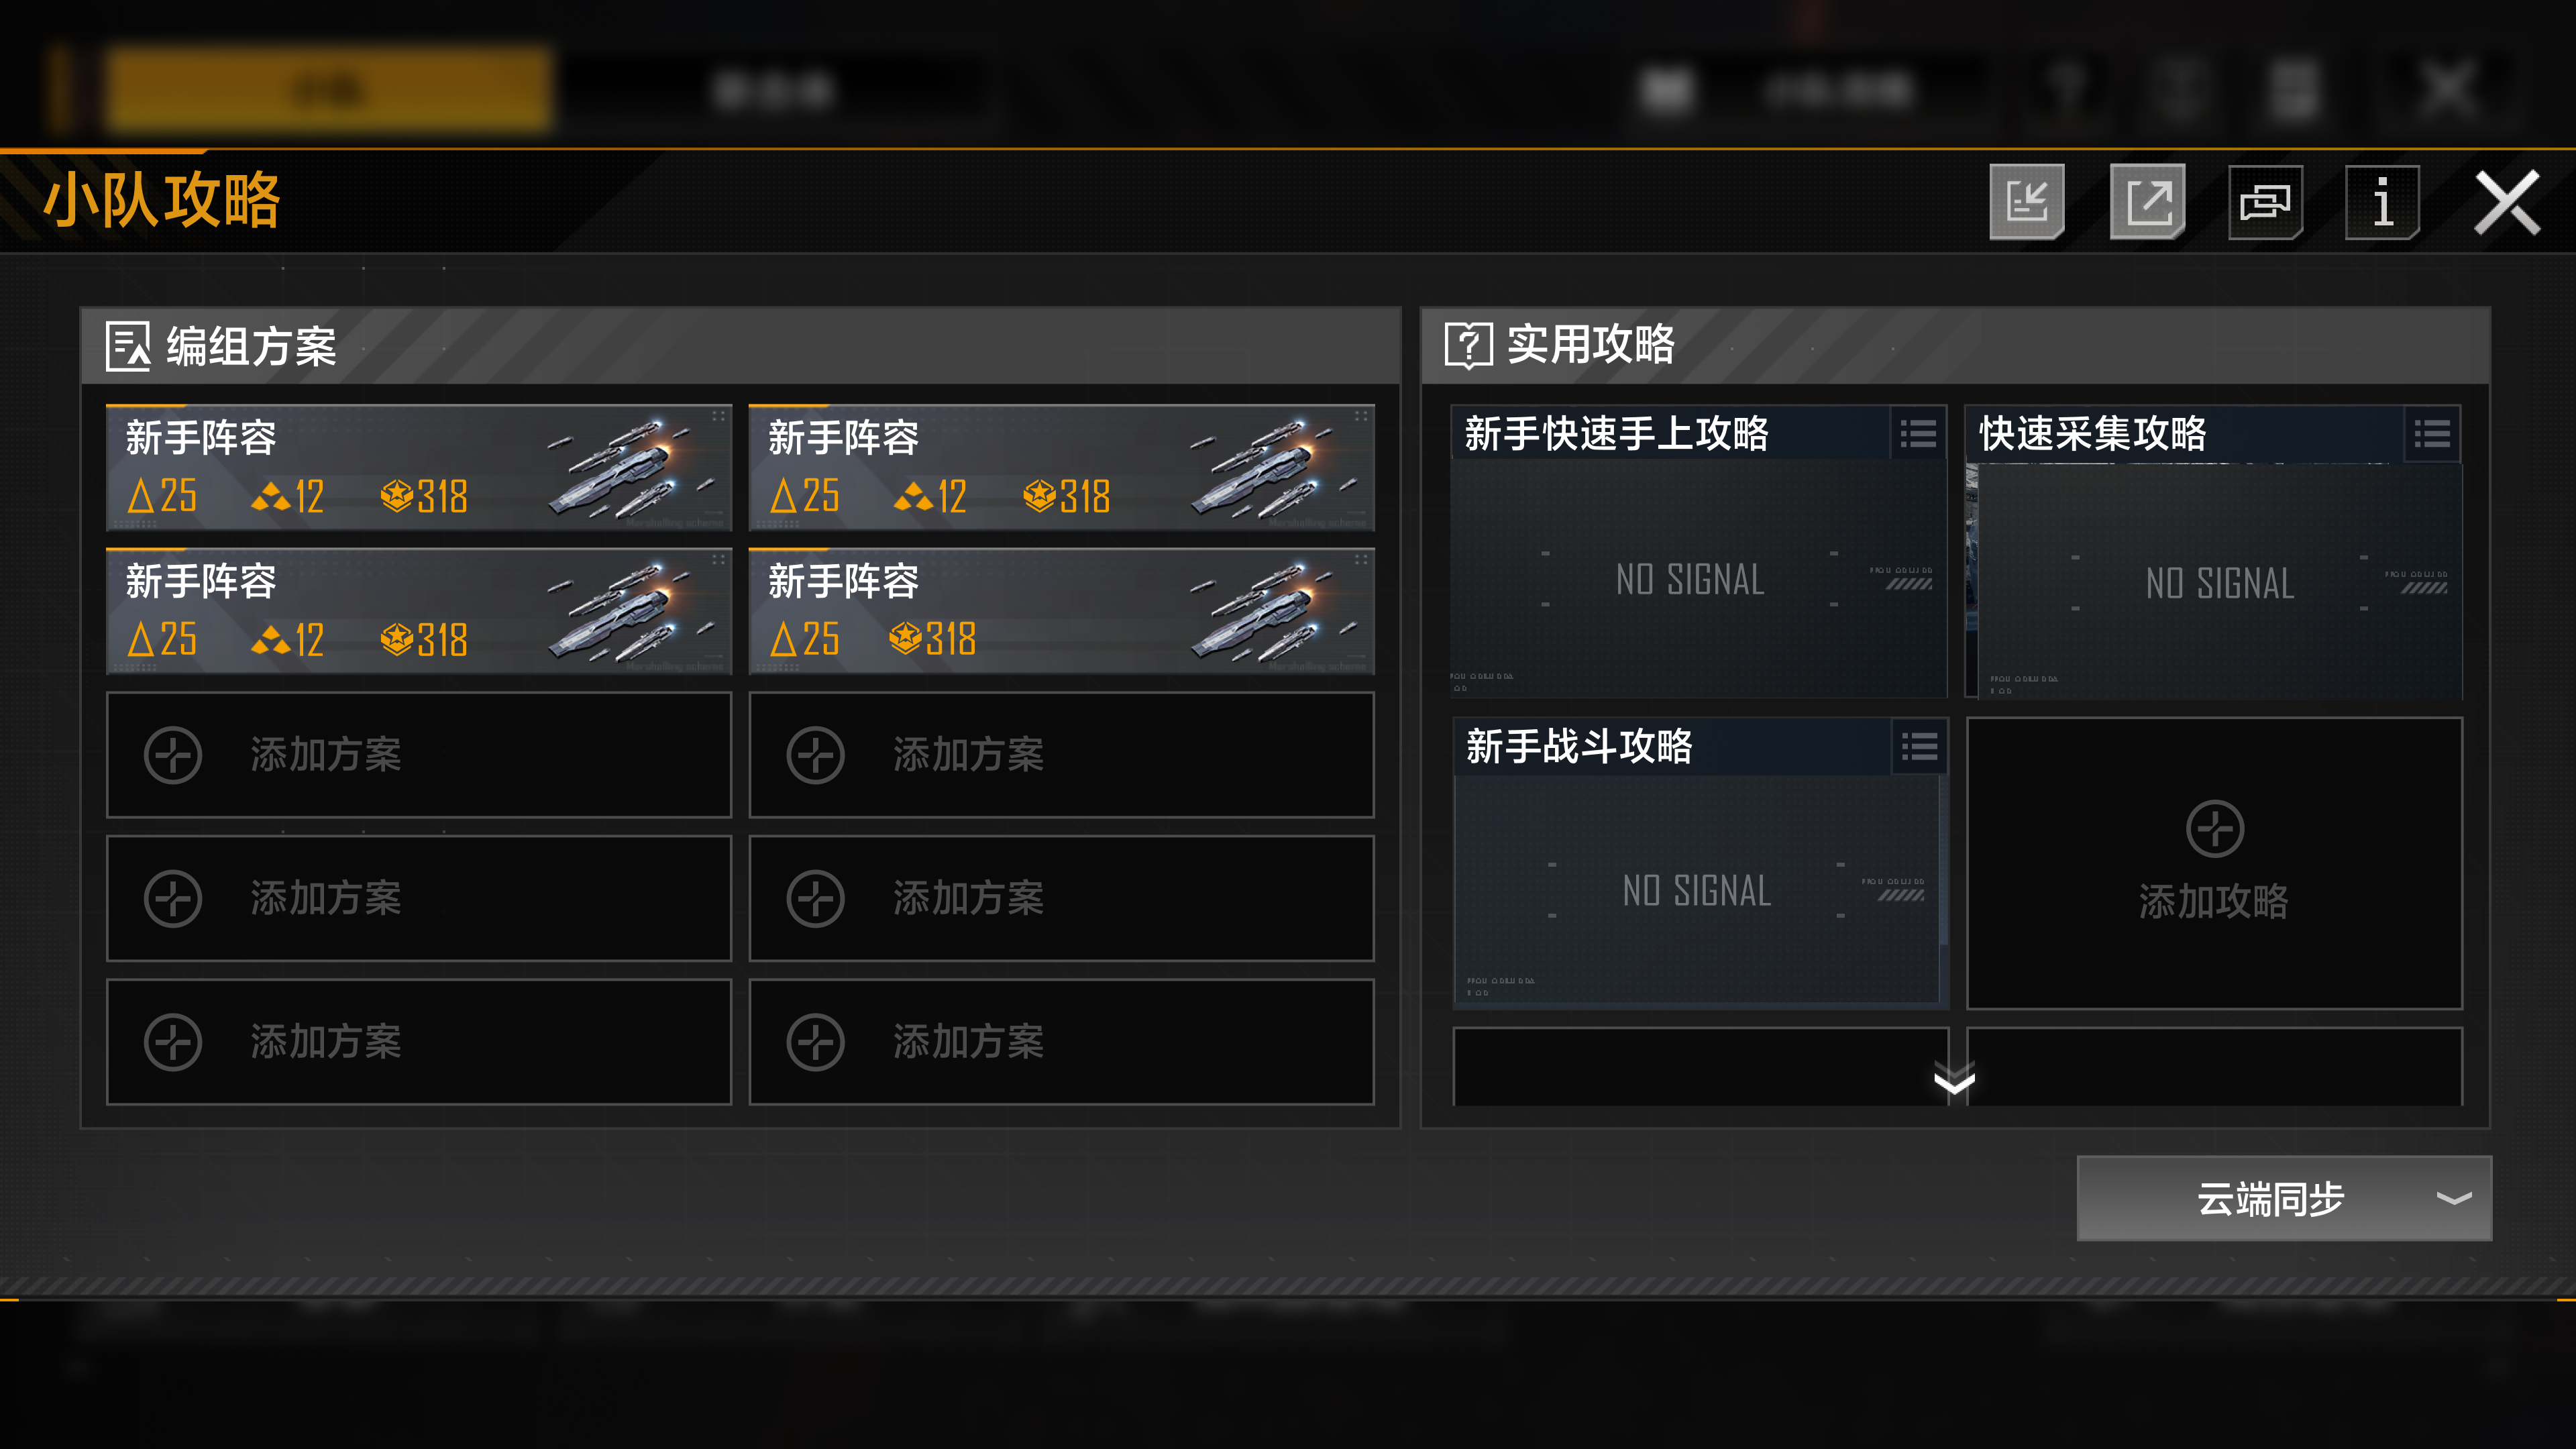The width and height of the screenshot is (2576, 1449).
Task: Expand the 云端同步 dropdown arrow
Action: click(2454, 1198)
